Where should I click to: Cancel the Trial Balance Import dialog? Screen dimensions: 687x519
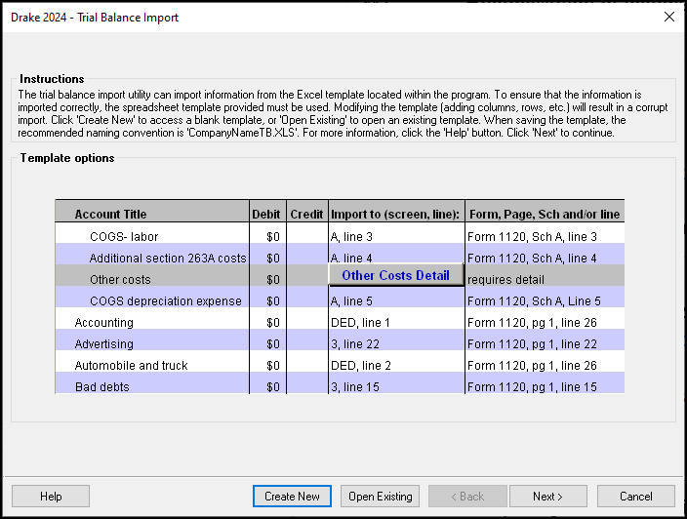tap(635, 497)
